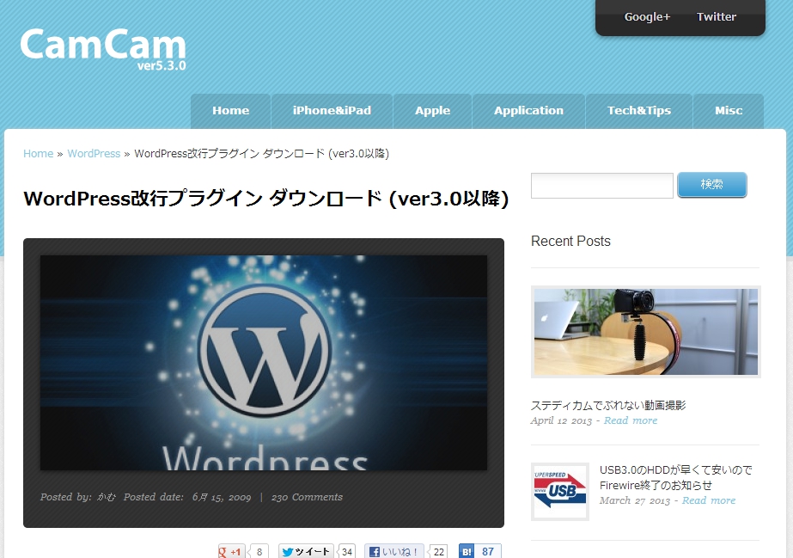
Task: Open the USB3.0のHDD post title link
Action: [x=676, y=477]
